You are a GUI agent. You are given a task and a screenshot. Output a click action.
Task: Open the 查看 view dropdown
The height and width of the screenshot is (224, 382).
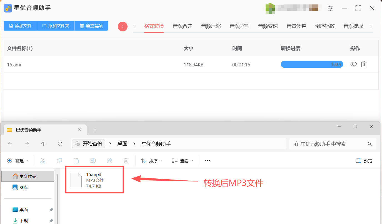click(183, 161)
